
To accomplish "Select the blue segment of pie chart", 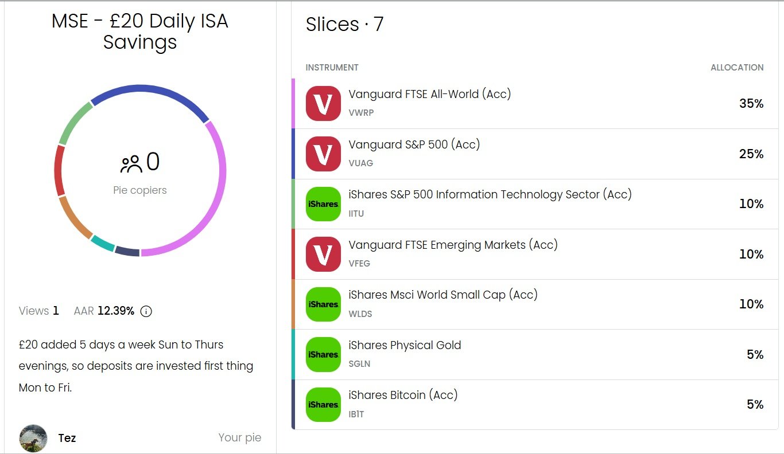I will coord(149,89).
